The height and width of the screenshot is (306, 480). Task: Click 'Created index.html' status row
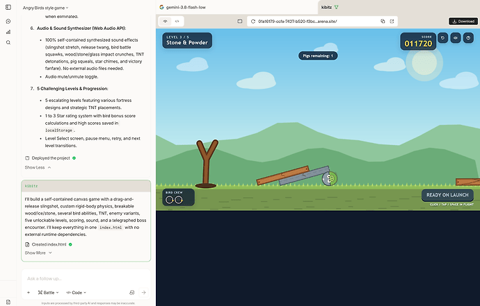tap(49, 244)
